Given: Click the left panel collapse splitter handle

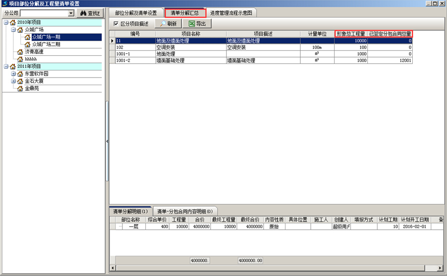Looking at the screenshot, I should tap(107, 141).
